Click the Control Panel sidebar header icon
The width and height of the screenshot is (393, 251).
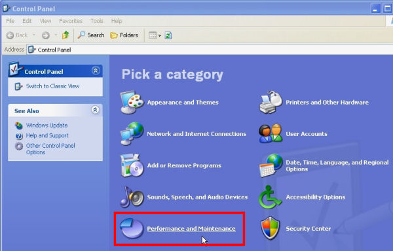[15, 69]
